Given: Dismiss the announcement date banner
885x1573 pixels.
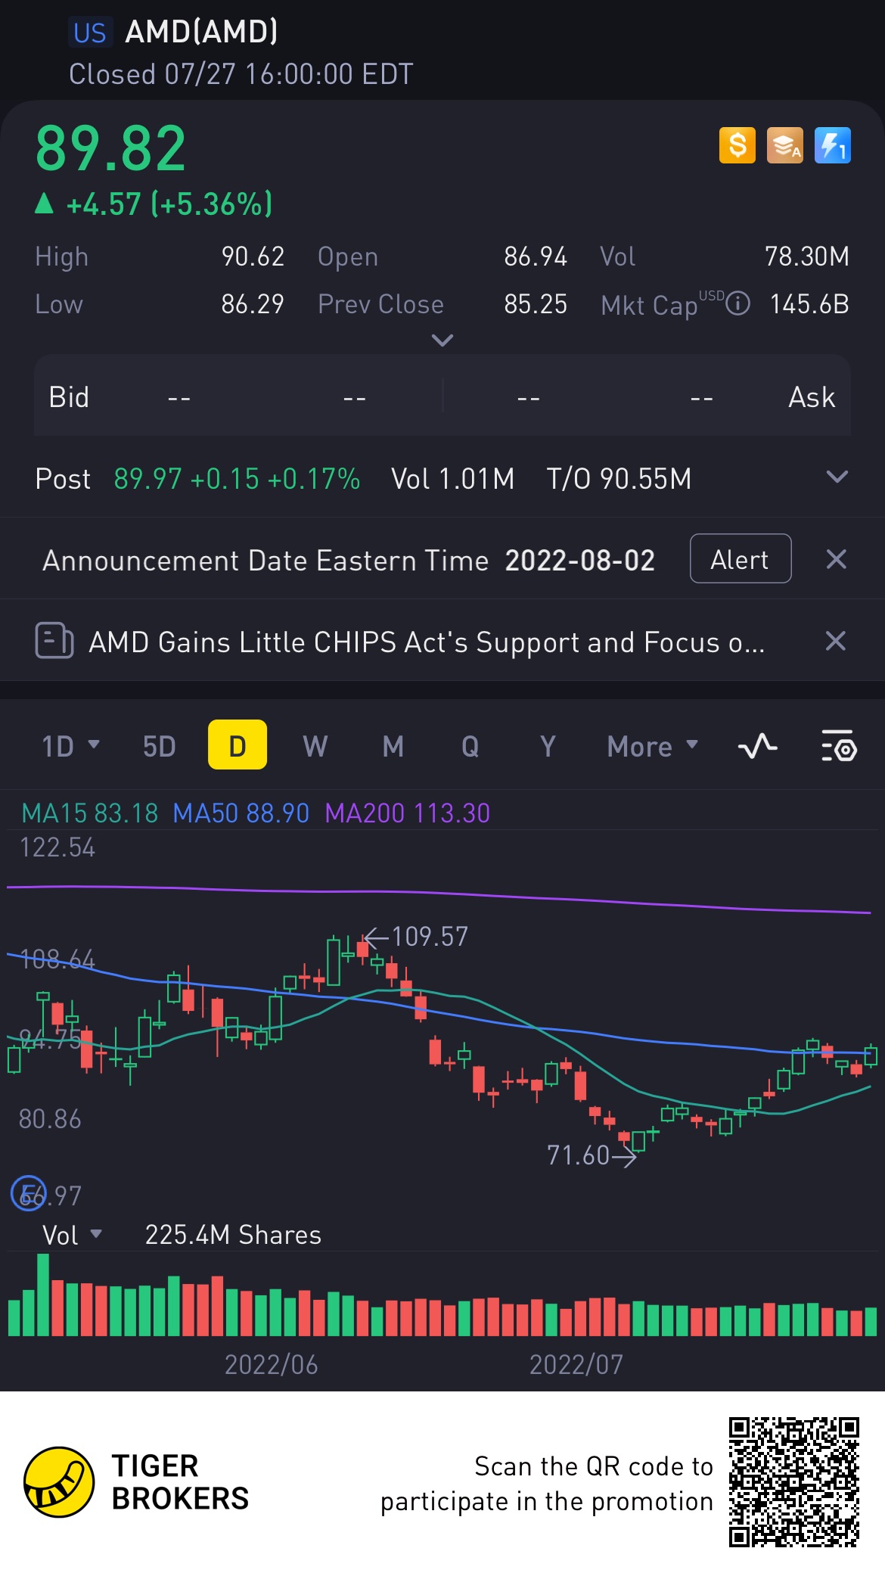Looking at the screenshot, I should 836,559.
